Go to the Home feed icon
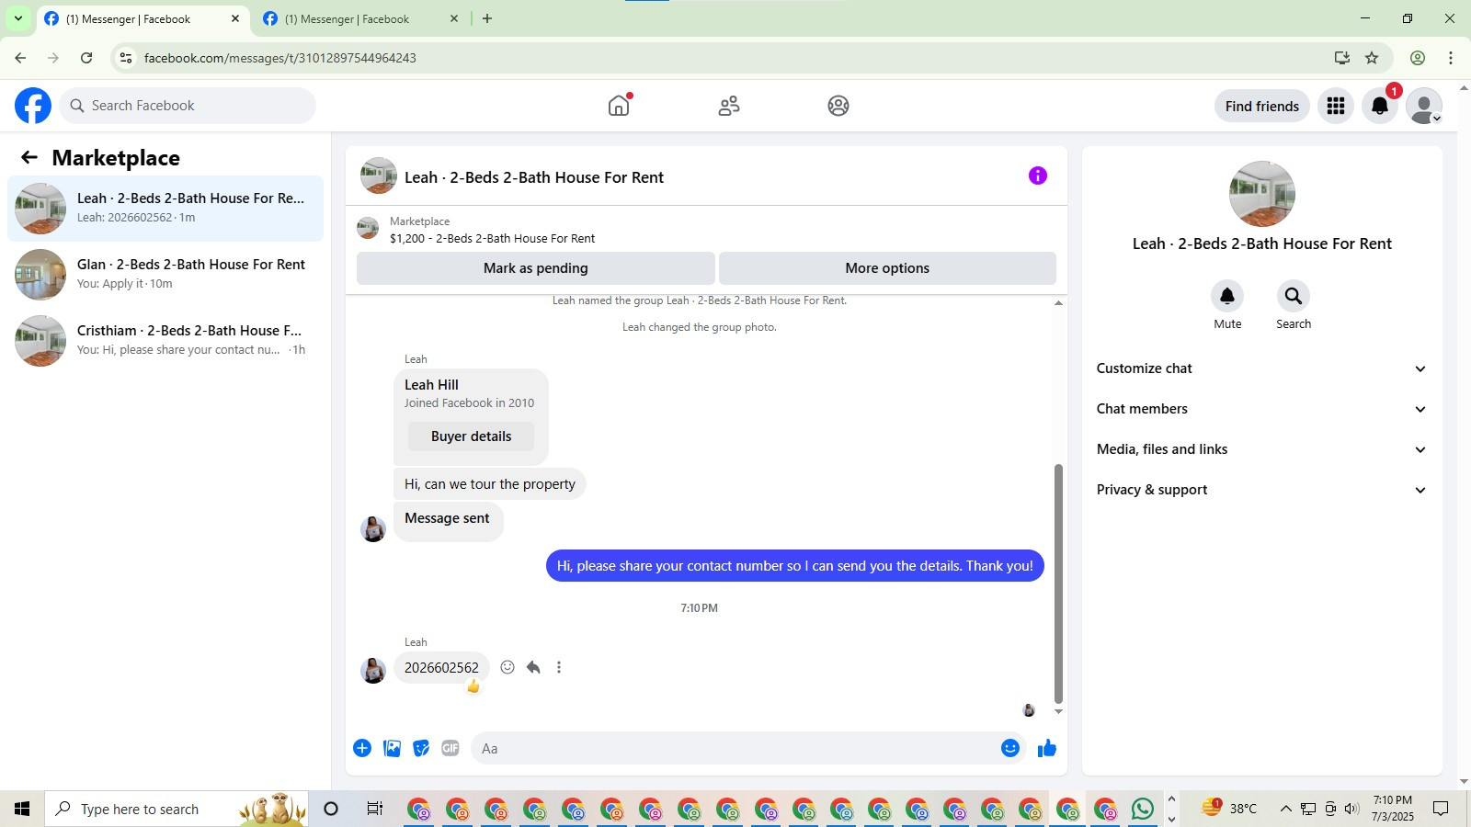This screenshot has height=827, width=1471. 619,106
